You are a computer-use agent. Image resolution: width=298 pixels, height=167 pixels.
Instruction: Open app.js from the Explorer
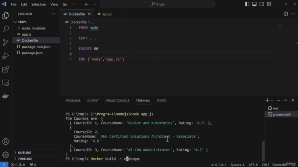tap(36, 34)
